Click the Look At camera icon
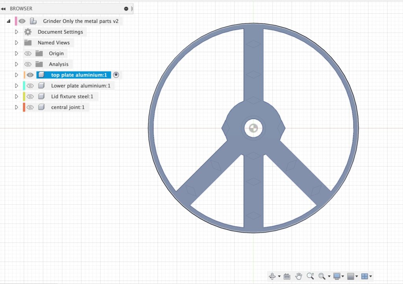This screenshot has height=284, width=403. click(287, 276)
